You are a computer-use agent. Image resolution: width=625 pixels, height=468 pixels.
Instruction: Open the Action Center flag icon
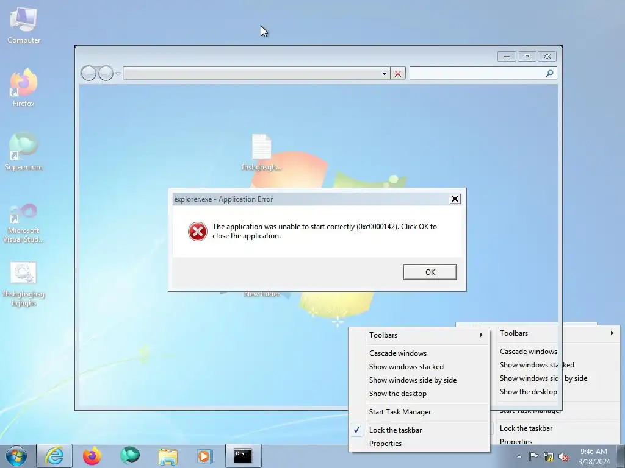(533, 456)
